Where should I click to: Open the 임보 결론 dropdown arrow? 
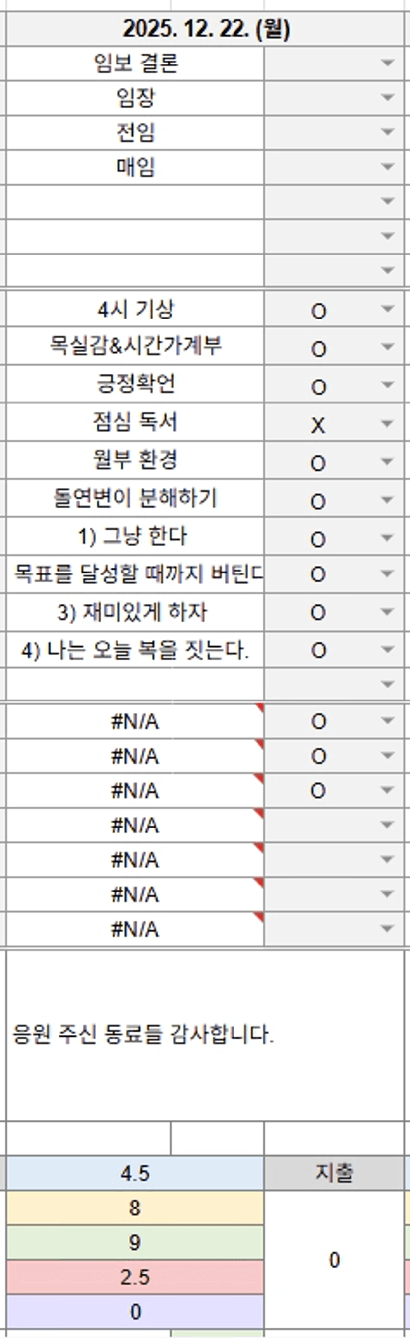(x=387, y=63)
